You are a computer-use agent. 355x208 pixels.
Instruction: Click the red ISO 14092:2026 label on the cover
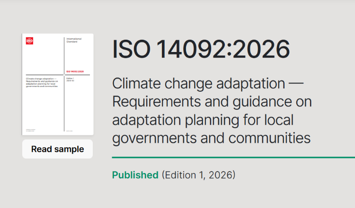[75, 71]
